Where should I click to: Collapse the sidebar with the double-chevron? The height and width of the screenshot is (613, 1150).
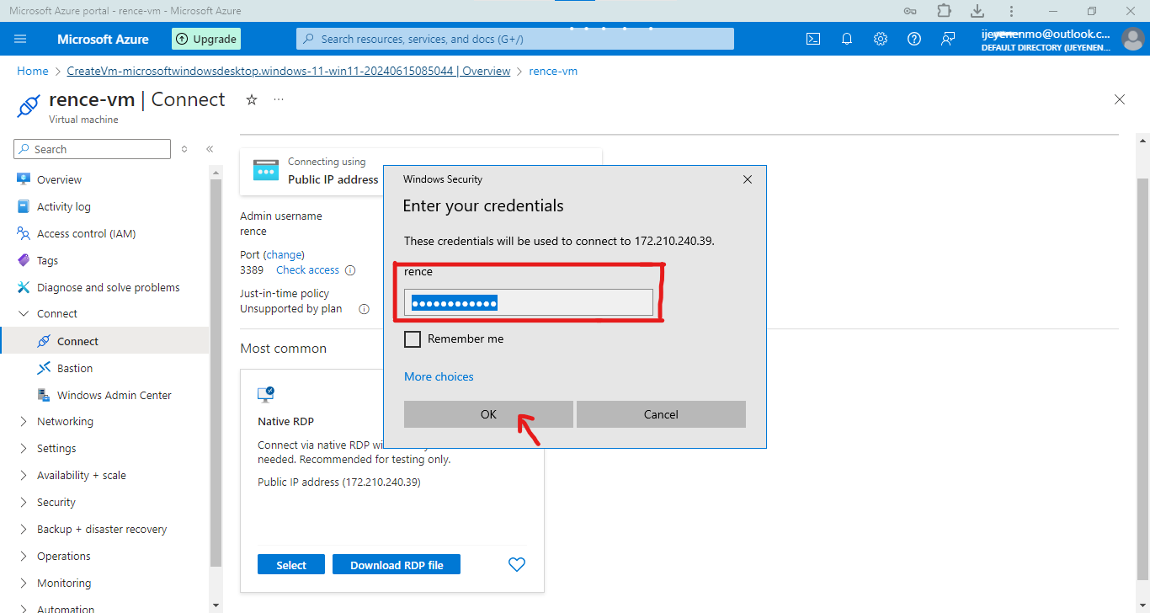point(210,149)
